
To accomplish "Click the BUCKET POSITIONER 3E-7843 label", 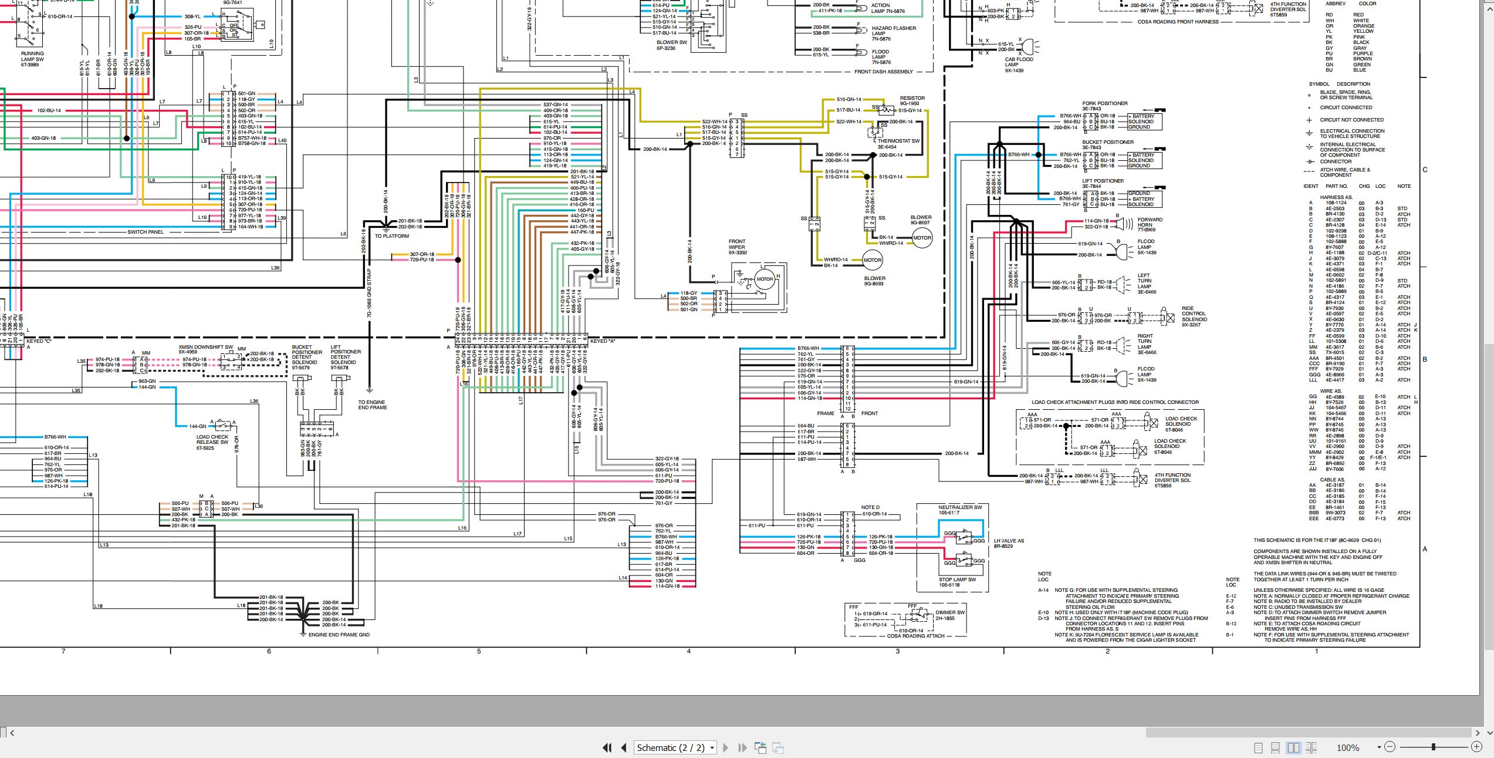I will click(x=1108, y=145).
